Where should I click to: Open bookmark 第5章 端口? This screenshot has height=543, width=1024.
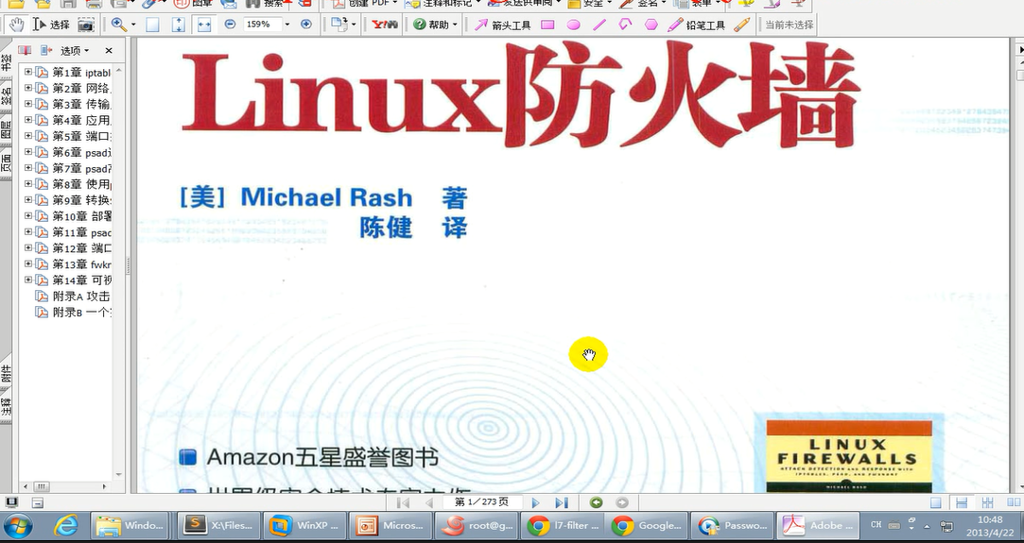[x=81, y=136]
